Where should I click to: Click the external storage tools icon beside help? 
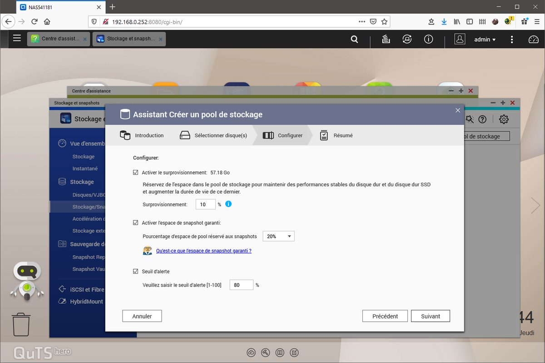click(470, 119)
